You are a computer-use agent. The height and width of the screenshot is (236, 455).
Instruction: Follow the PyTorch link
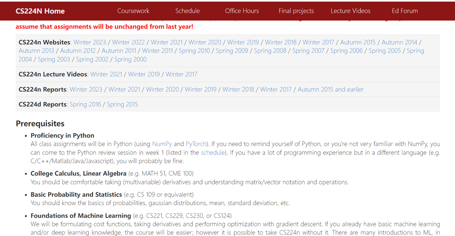click(196, 144)
